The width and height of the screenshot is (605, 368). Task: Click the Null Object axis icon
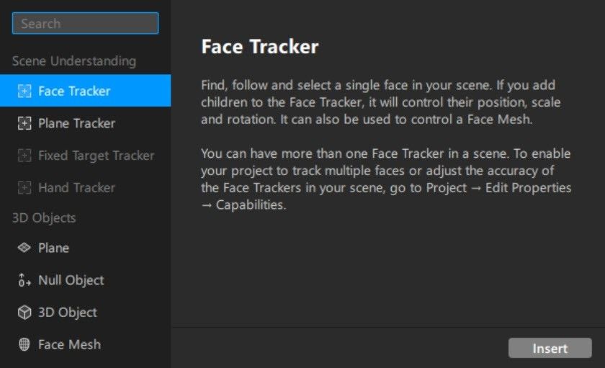coord(24,280)
